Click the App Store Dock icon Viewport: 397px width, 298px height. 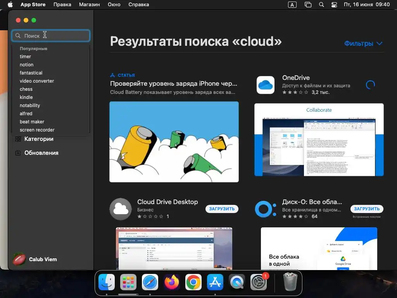pyautogui.click(x=215, y=282)
